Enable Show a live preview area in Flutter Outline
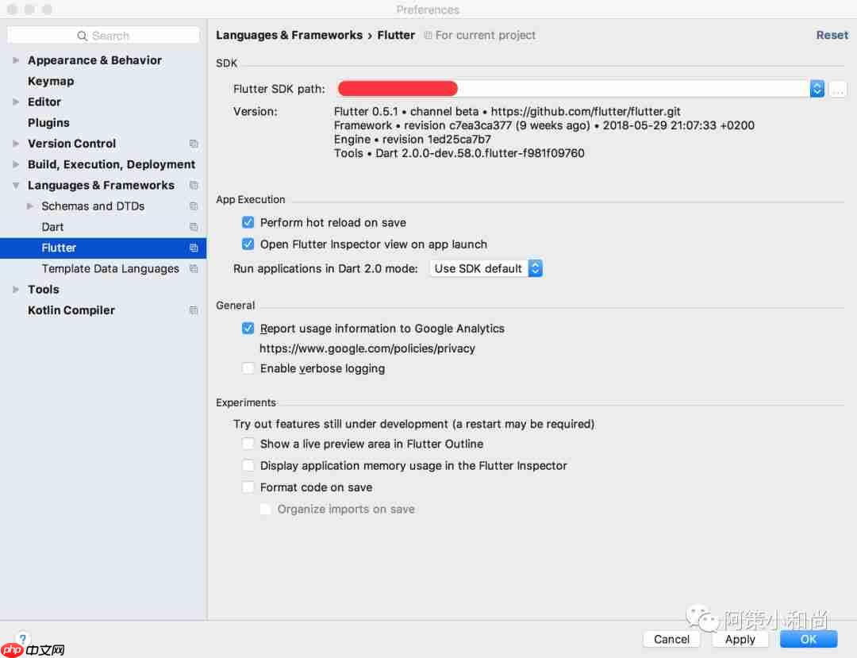Image resolution: width=857 pixels, height=658 pixels. 248,444
